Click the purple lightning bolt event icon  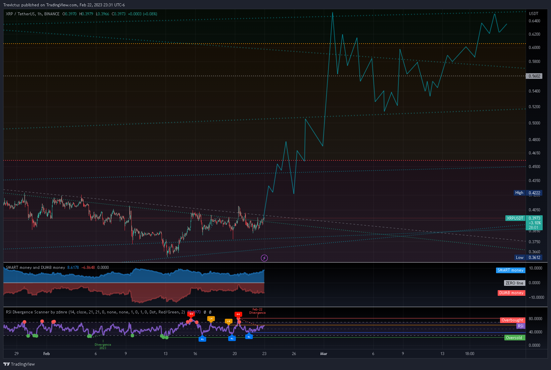[x=264, y=258]
